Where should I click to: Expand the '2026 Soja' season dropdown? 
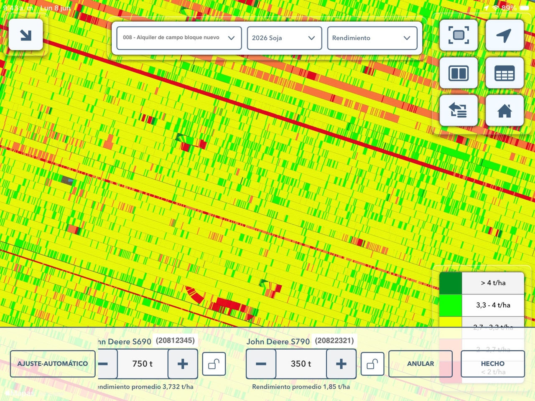coord(284,38)
